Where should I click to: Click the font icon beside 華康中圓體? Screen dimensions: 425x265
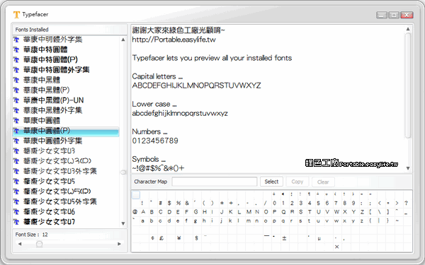pyautogui.click(x=16, y=121)
